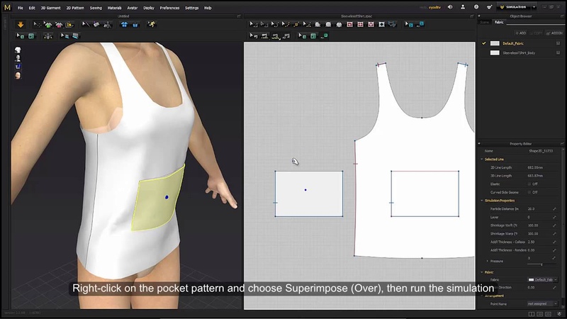This screenshot has width=567, height=319.
Task: Click the Segment Sewing machine icon
Action: [x=264, y=36]
